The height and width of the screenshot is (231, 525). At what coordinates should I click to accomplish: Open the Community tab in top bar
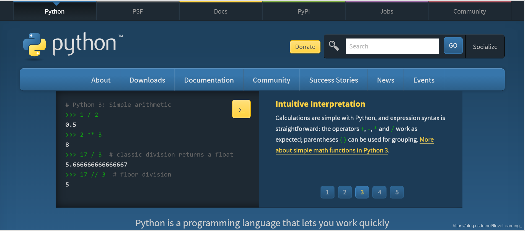point(470,11)
